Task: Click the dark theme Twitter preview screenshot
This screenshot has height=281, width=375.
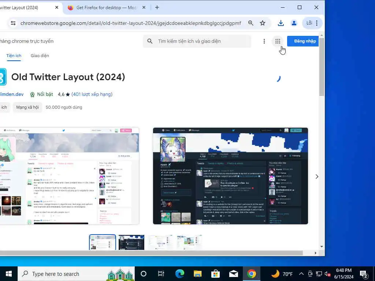Action: pos(230,176)
